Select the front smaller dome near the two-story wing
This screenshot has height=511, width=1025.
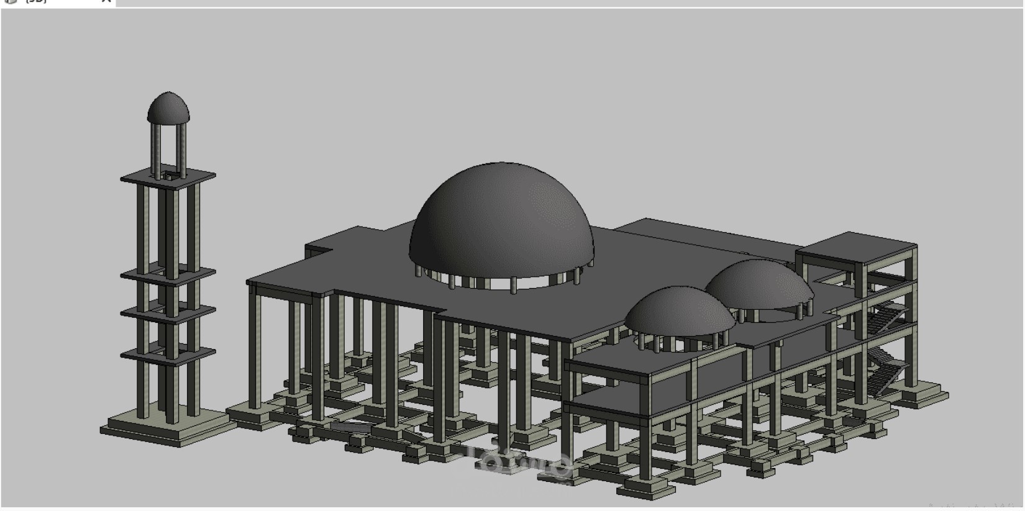(x=680, y=310)
